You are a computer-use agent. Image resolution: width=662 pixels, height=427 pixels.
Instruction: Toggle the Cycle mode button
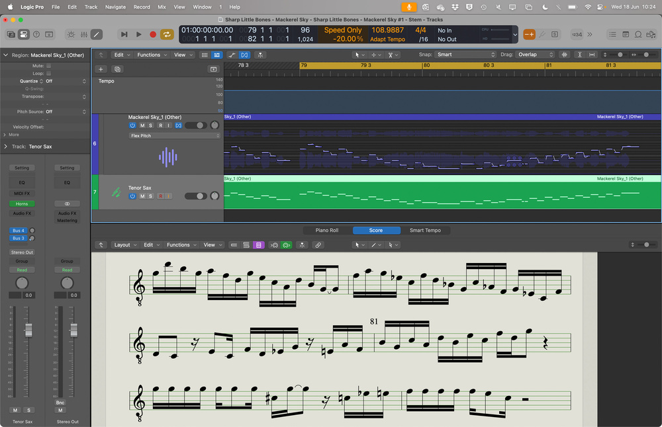click(x=167, y=34)
